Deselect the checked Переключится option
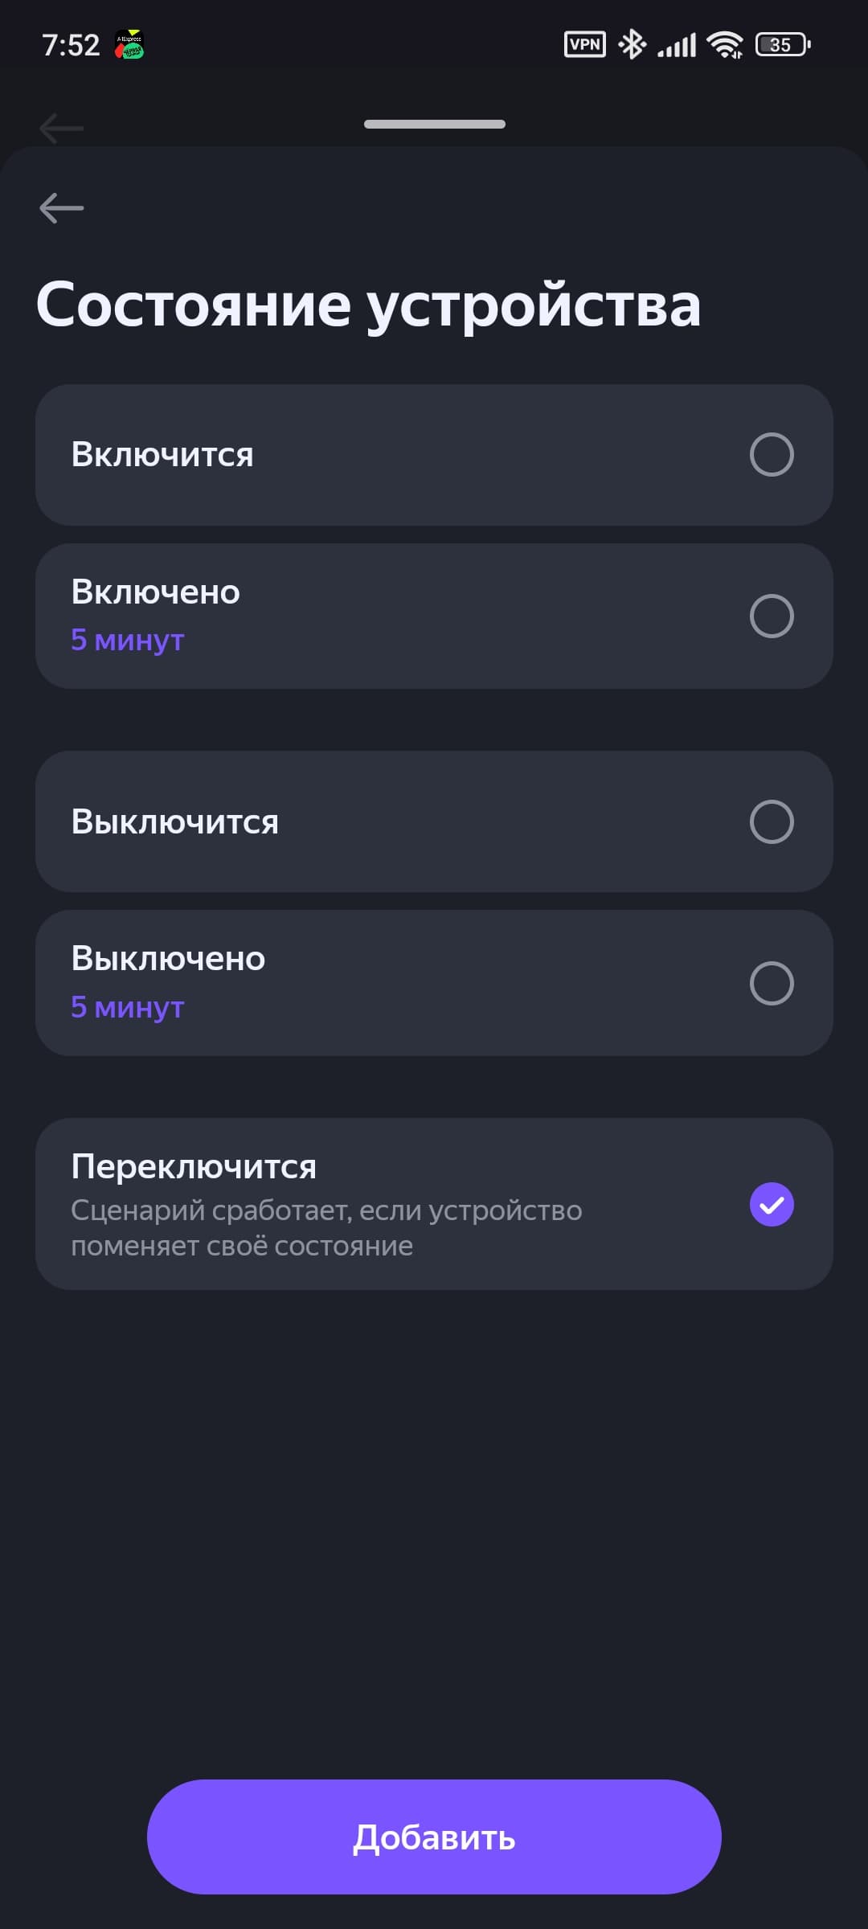Screen dimensions: 868x1929 coord(772,1204)
